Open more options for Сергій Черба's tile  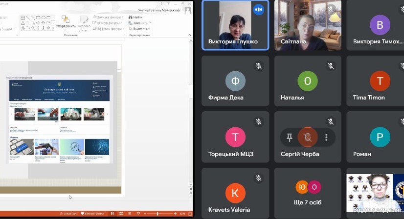click(x=326, y=138)
